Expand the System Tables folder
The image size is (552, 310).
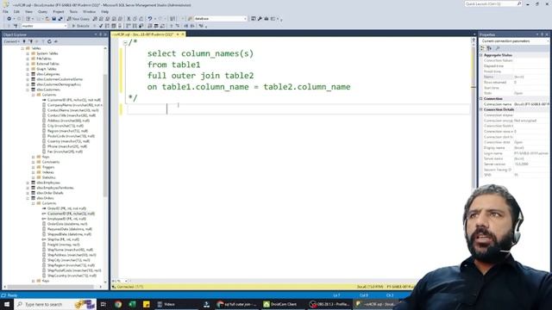click(28, 53)
